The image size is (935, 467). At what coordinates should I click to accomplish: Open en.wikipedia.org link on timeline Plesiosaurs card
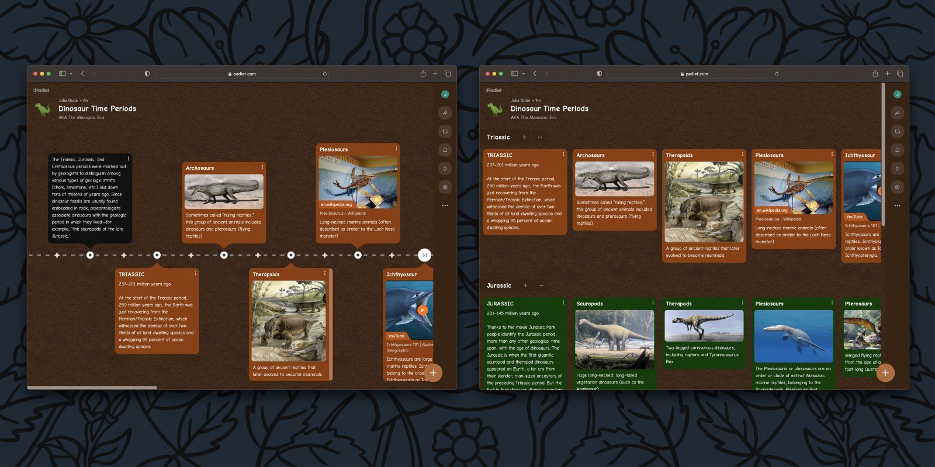point(337,205)
